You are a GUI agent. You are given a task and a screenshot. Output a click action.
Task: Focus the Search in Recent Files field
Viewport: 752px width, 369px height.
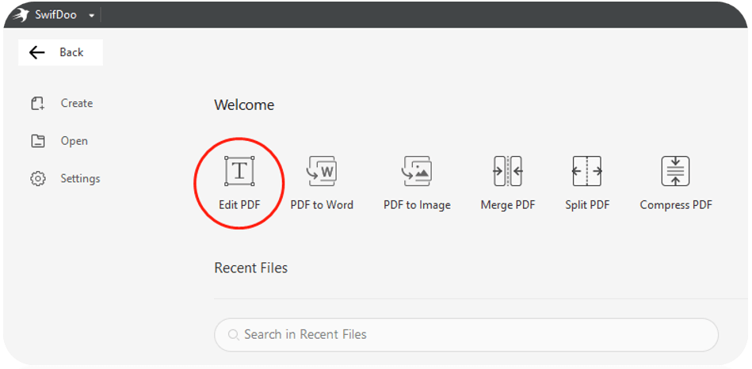coord(466,334)
